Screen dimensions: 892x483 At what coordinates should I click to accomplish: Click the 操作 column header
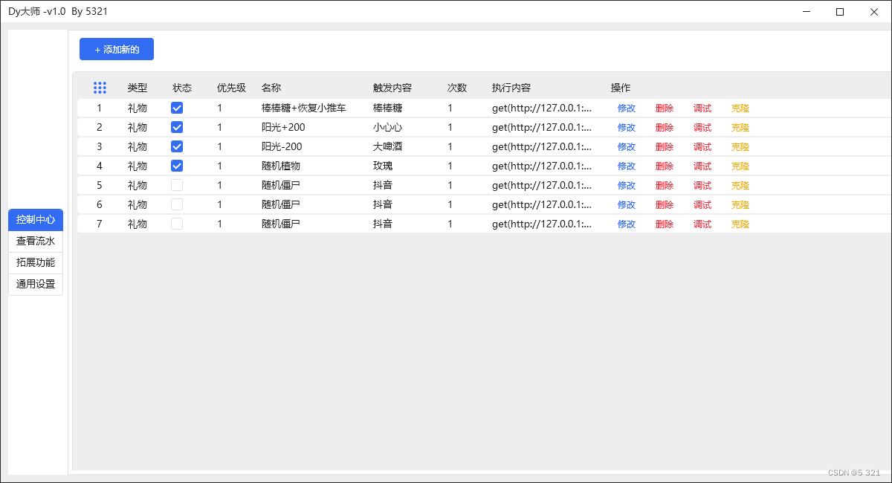pyautogui.click(x=621, y=88)
